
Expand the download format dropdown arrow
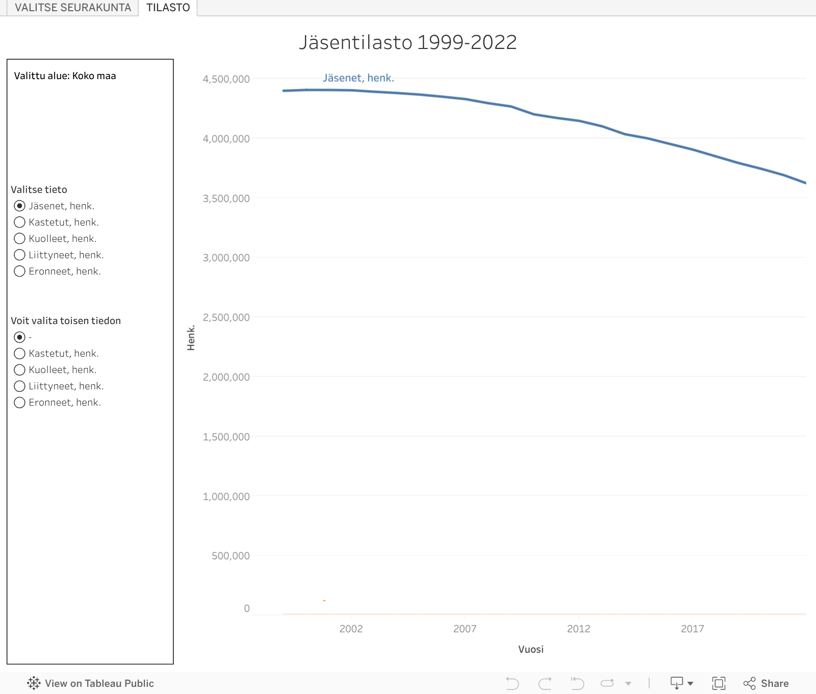click(x=690, y=683)
